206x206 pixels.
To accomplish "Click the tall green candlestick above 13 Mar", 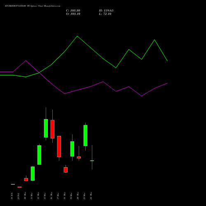I will click(46, 128).
